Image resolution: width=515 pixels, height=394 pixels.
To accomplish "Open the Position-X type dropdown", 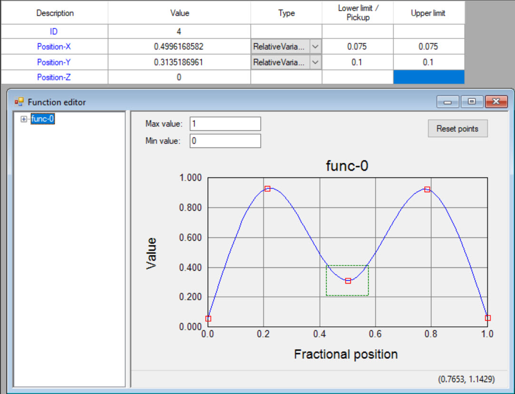I will [315, 47].
